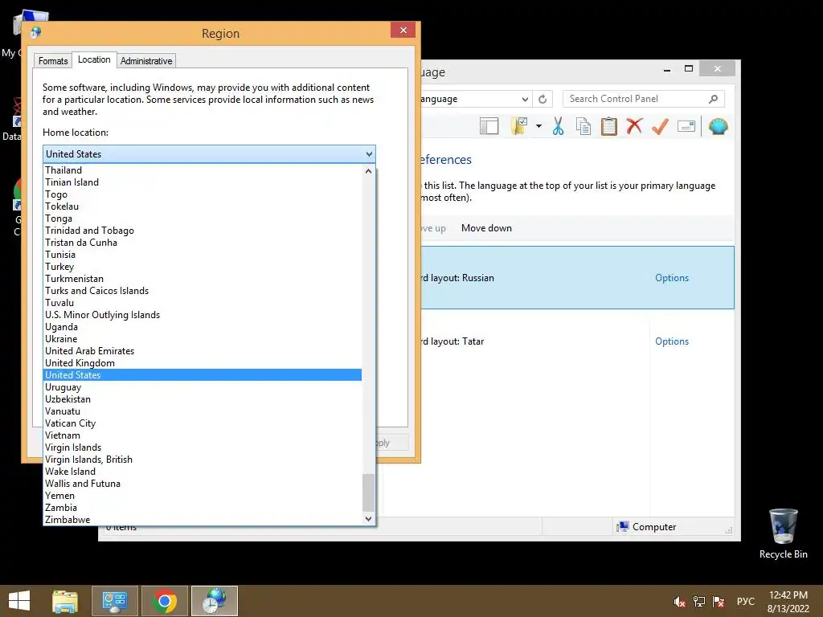Click the orange checkmark icon
The image size is (823, 617).
[x=660, y=126]
